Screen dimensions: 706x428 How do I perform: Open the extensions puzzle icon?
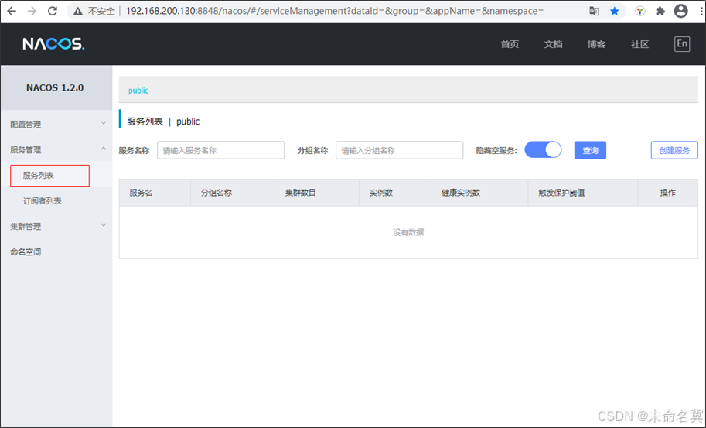click(x=660, y=12)
